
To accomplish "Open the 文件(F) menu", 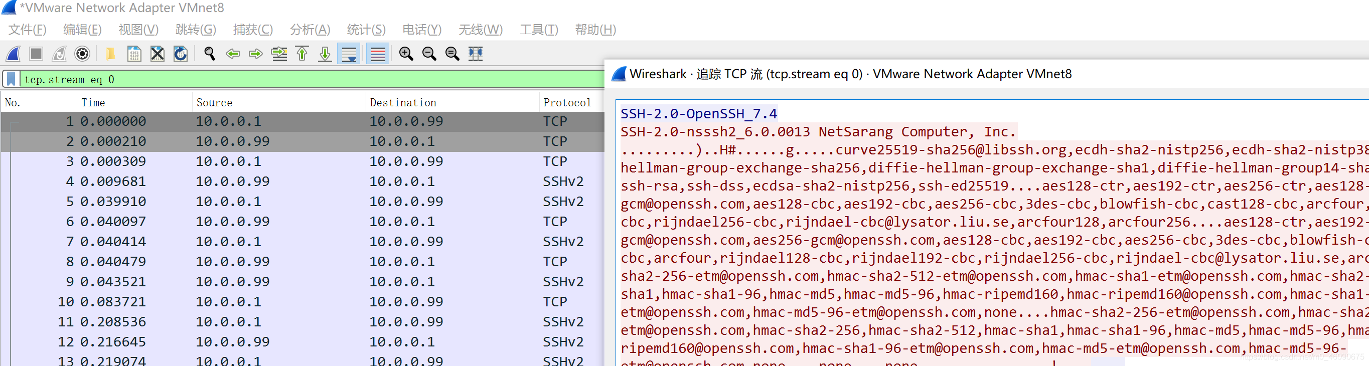I will 28,30.
